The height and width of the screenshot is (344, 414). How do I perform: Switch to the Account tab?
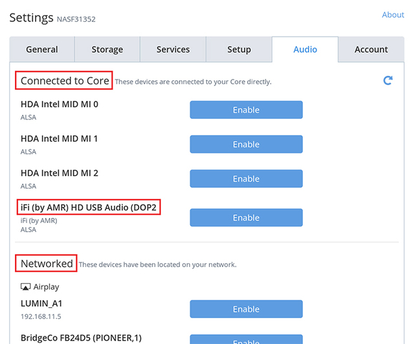[371, 50]
